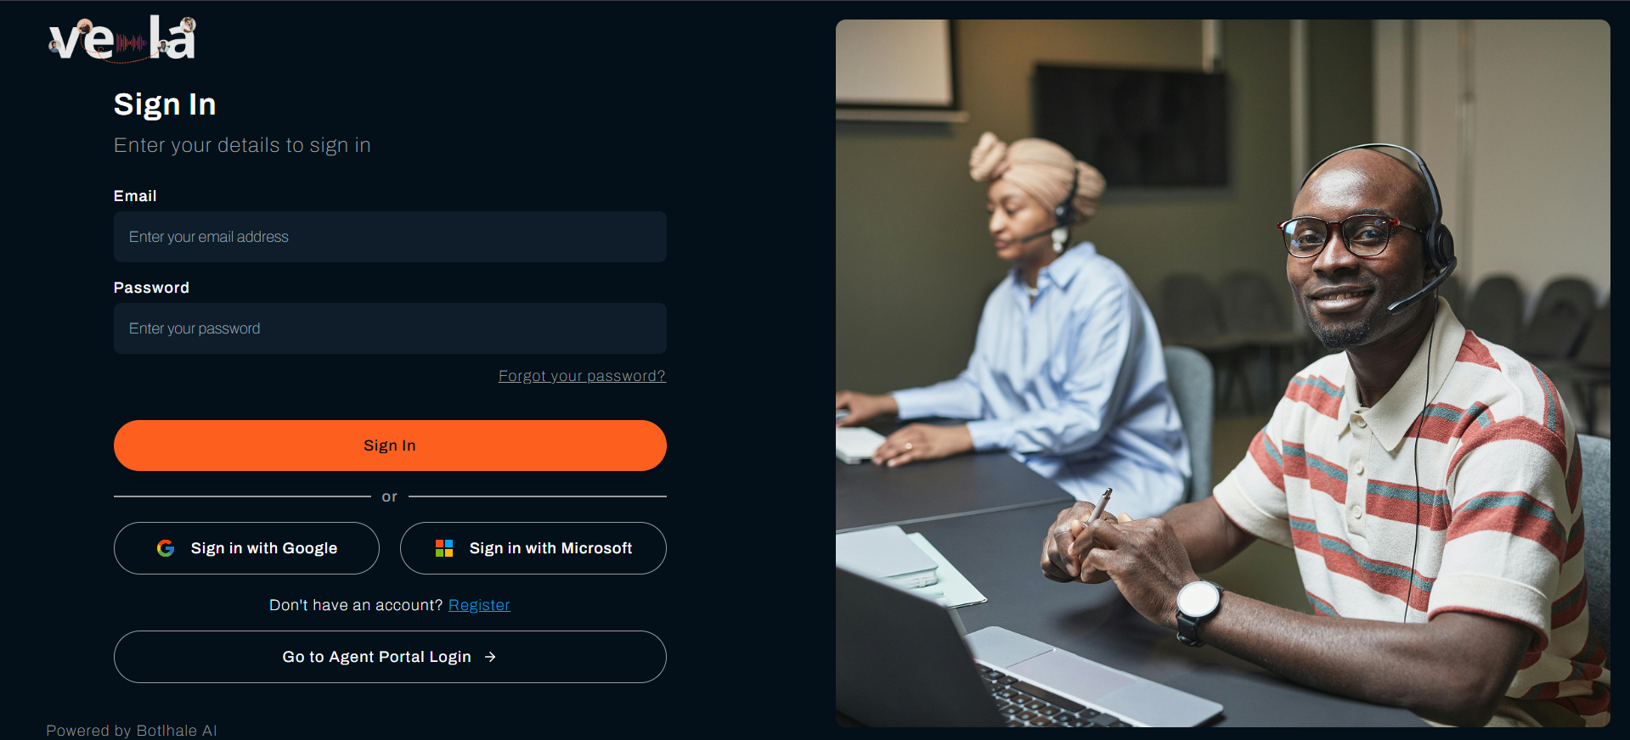The image size is (1630, 740).
Task: Click the 'or' divider text
Action: [390, 496]
